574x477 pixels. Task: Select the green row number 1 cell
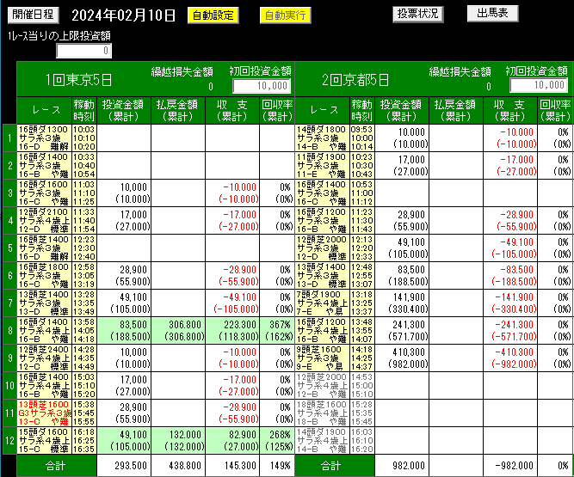point(9,137)
